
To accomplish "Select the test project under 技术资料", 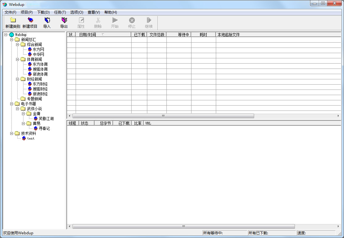I will click(x=24, y=138).
